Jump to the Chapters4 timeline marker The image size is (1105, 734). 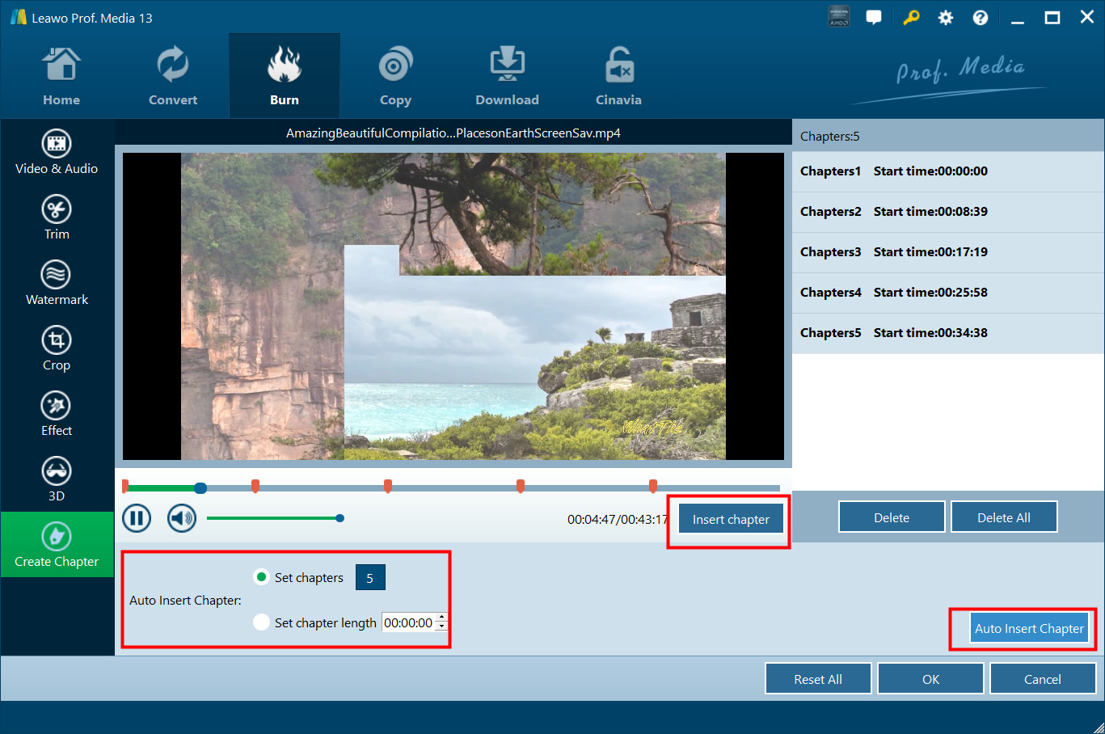[521, 485]
